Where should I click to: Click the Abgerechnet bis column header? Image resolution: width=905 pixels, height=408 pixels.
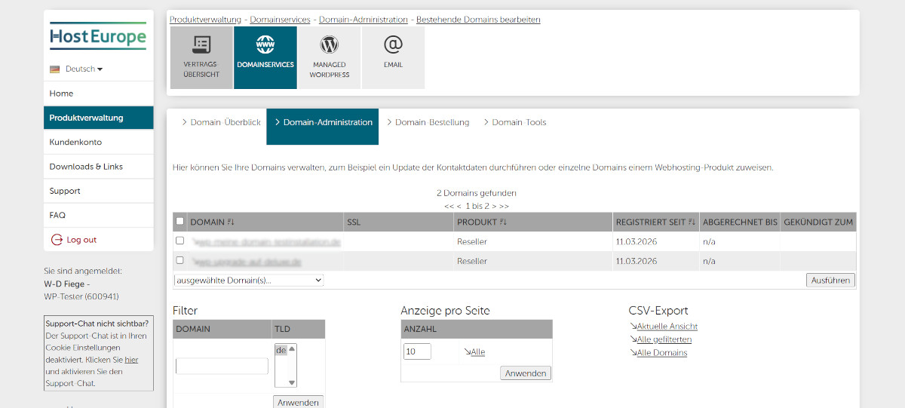738,222
